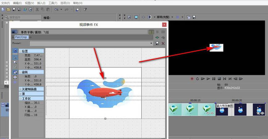Screen dimensions: 268x139
Task: Toggle Enable Snapping grid icon
Action: click(x=15, y=82)
